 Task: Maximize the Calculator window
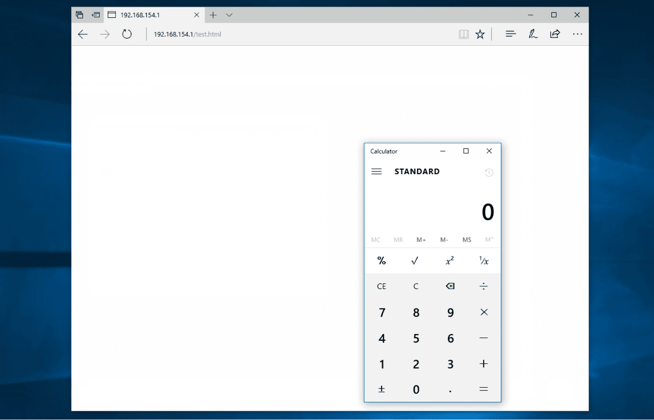tap(466, 151)
